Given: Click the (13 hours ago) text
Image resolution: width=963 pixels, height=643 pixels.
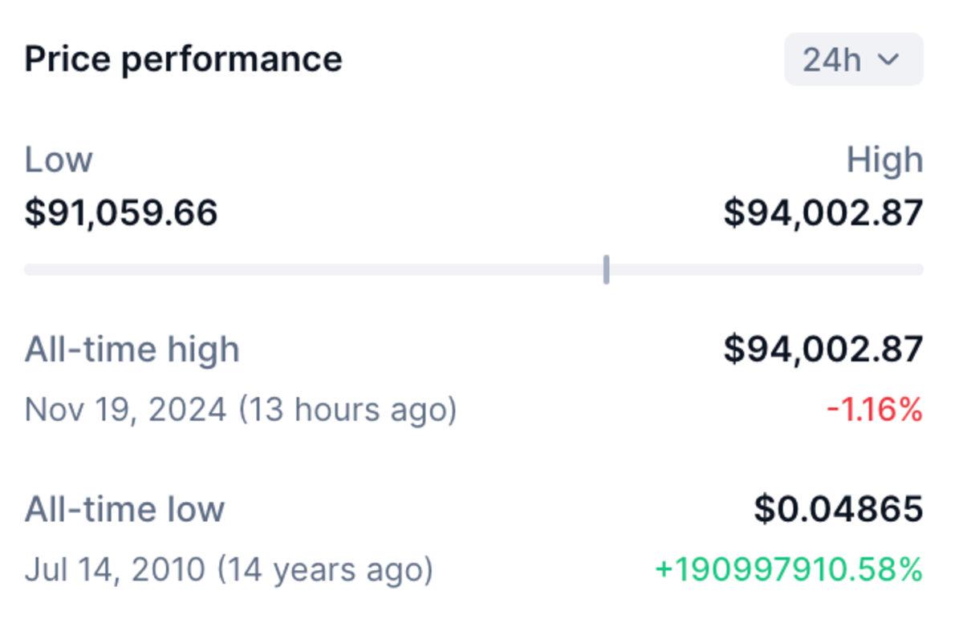Looking at the screenshot, I should click(347, 410).
